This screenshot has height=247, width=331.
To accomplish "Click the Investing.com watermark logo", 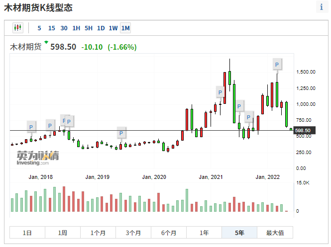I will coord(37,158).
